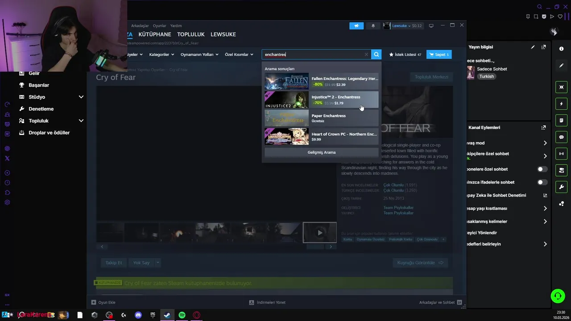Screen dimensions: 571x321
Task: Click the ChatGPT icon in browser sidebar
Action: 7,148
